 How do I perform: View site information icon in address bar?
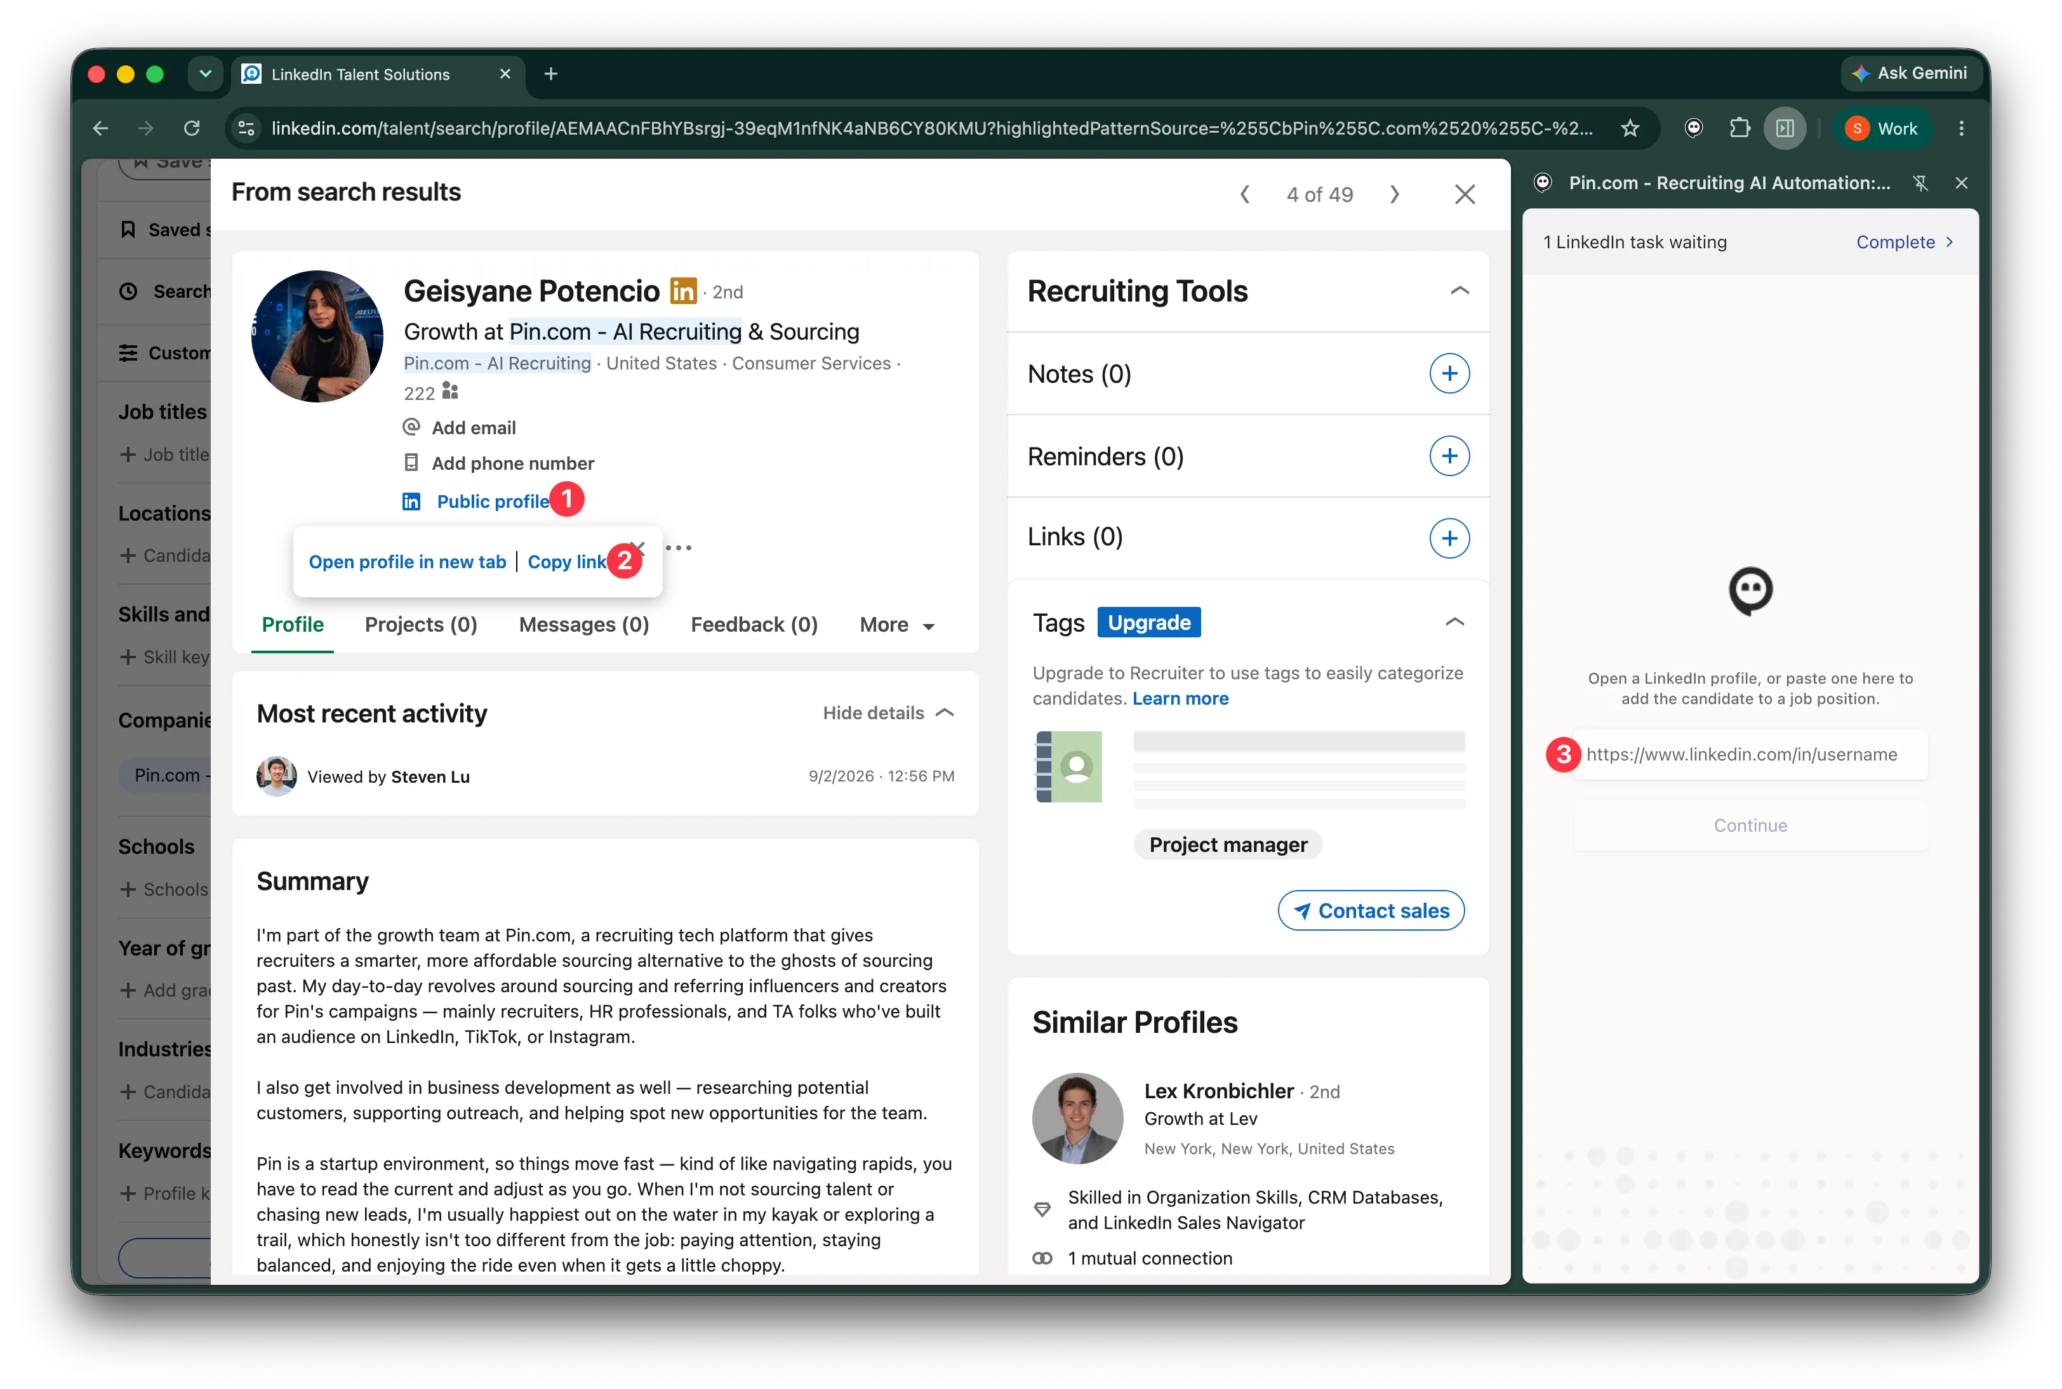247,128
